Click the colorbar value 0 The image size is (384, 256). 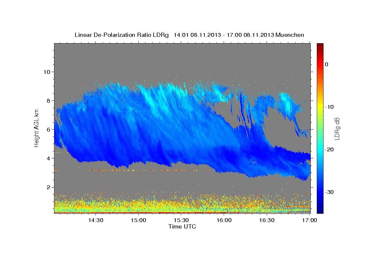326,64
